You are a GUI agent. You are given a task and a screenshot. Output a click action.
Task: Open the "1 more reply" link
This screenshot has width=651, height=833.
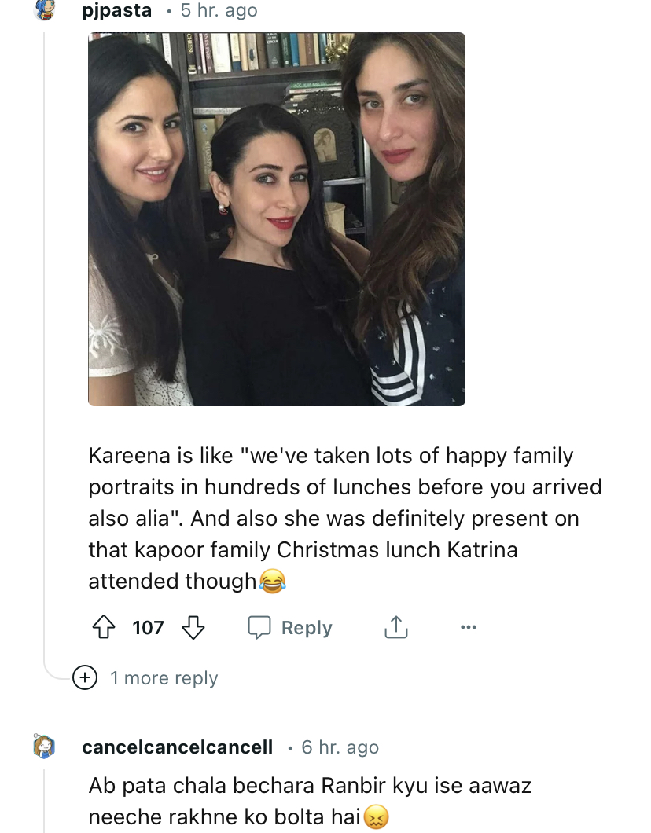point(164,677)
